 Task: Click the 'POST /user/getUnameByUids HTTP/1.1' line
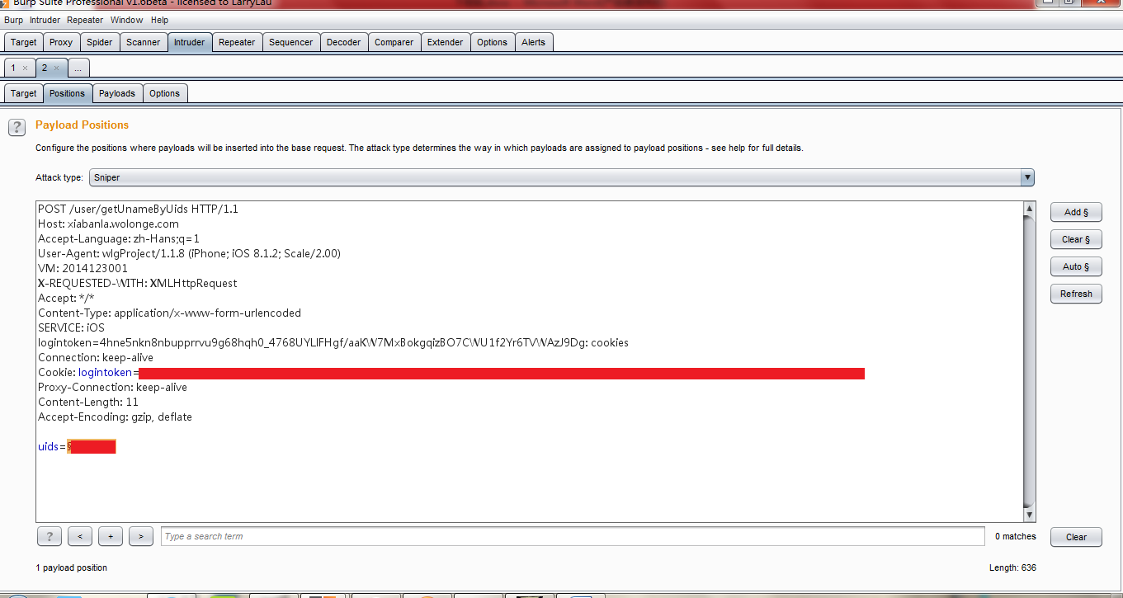pyautogui.click(x=138, y=210)
